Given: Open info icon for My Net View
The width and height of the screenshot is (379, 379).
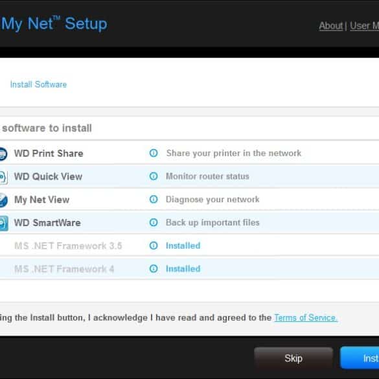Looking at the screenshot, I should click(154, 200).
